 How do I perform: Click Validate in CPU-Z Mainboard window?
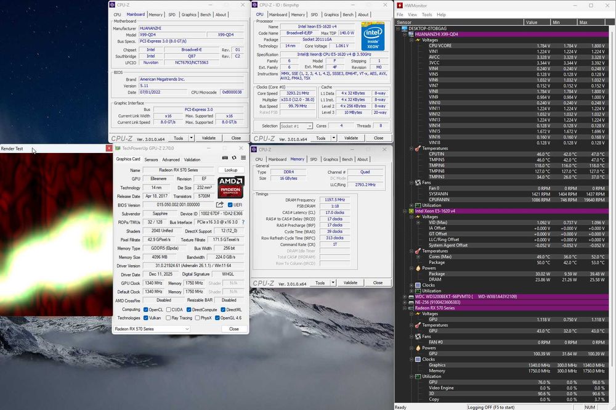(209, 138)
